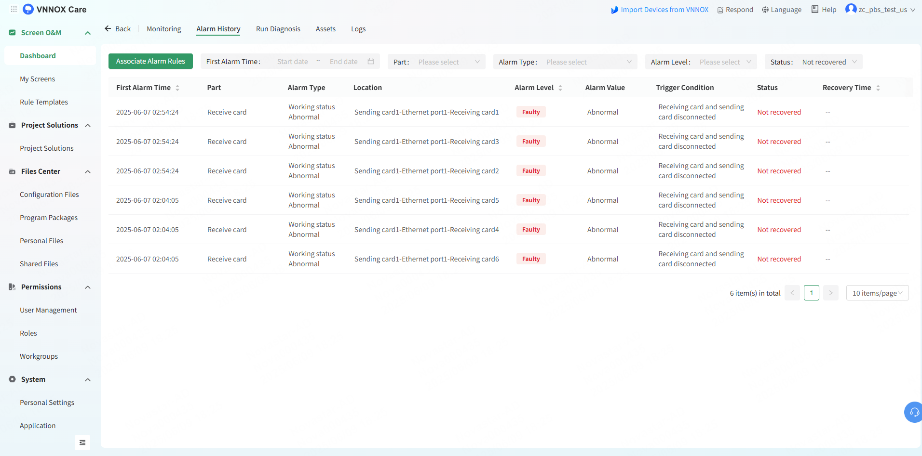Open the Status filter dropdown
922x456 pixels.
point(814,62)
